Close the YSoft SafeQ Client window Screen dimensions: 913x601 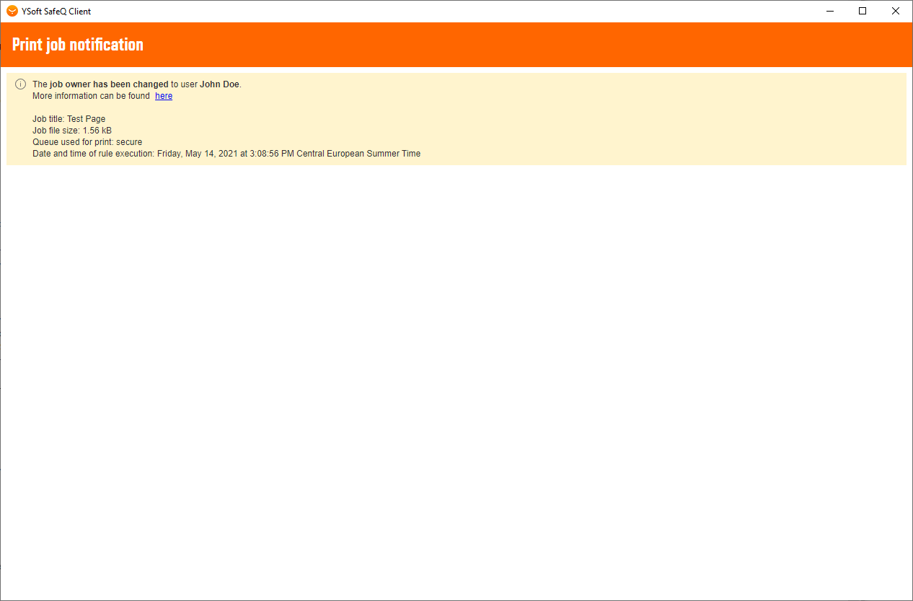[896, 11]
